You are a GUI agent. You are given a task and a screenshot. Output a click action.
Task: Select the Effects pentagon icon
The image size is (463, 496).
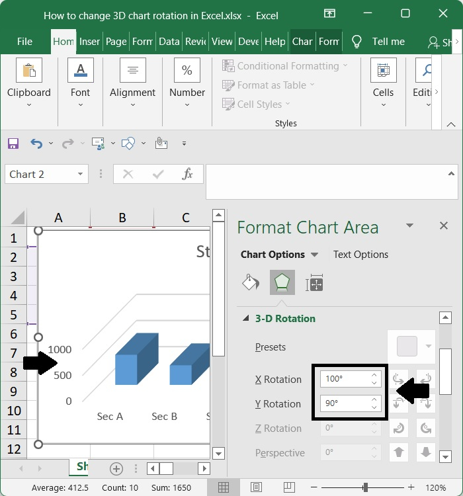[282, 282]
